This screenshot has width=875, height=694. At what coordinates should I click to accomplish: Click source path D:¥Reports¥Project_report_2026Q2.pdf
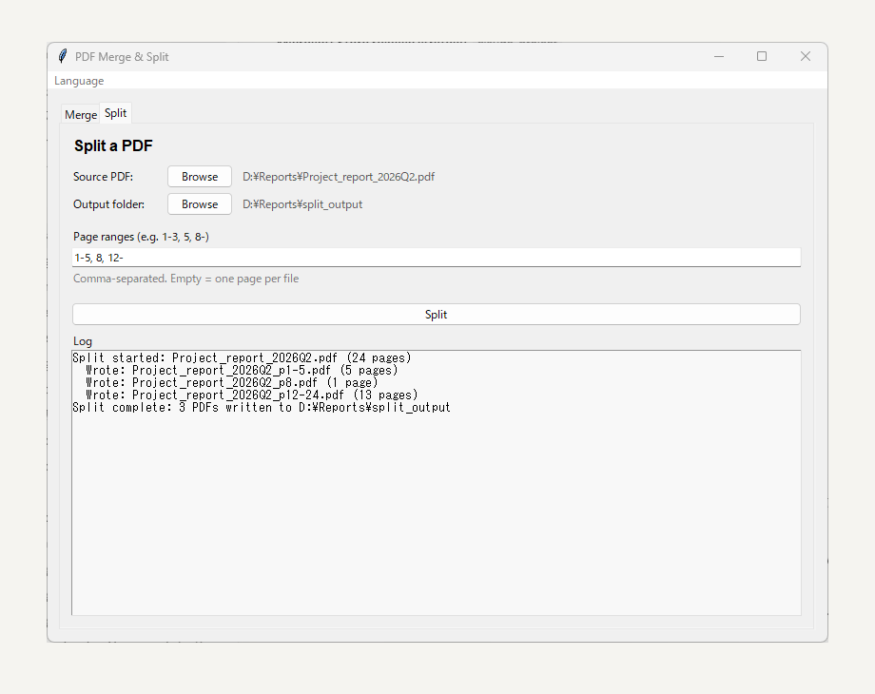point(339,177)
